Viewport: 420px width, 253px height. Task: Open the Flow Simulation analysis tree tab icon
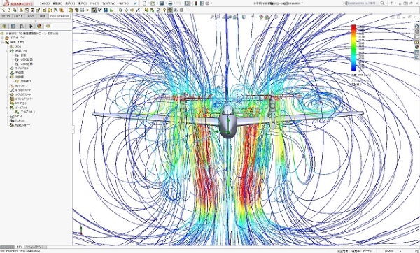pyautogui.click(x=48, y=26)
